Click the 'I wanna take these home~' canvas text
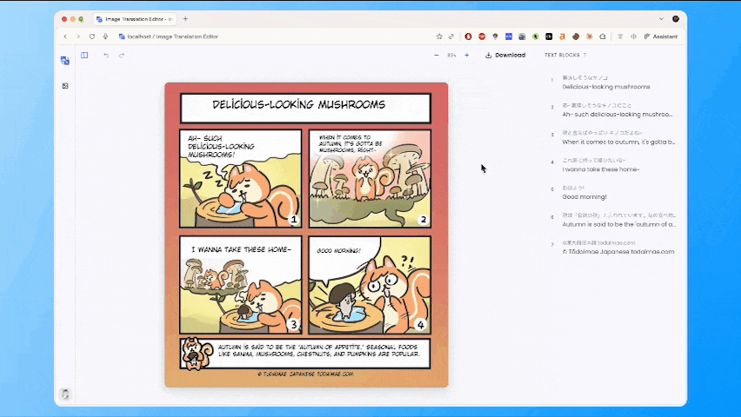 pos(241,249)
